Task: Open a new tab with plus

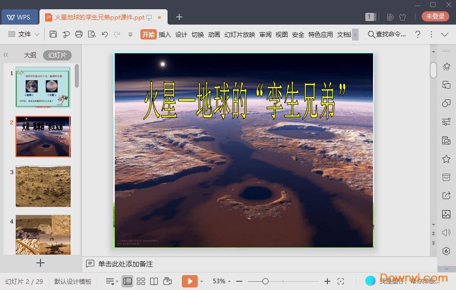Action: 179,17
